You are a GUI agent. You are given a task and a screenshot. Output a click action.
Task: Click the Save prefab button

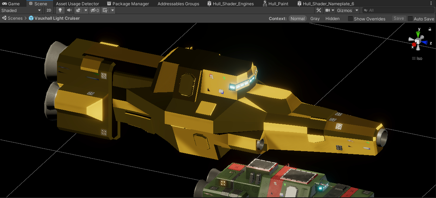[x=399, y=18]
